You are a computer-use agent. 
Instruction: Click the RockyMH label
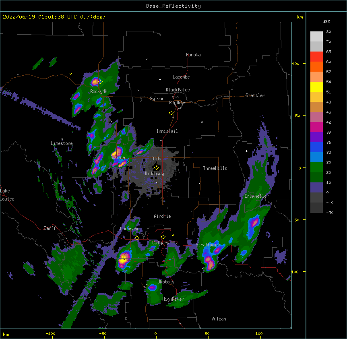pos(99,91)
